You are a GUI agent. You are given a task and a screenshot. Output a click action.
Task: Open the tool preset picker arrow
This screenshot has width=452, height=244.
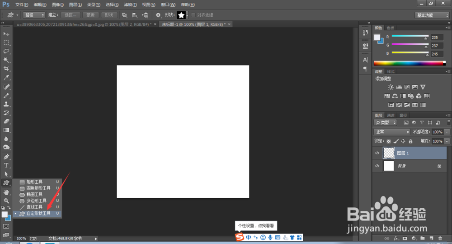(x=17, y=15)
